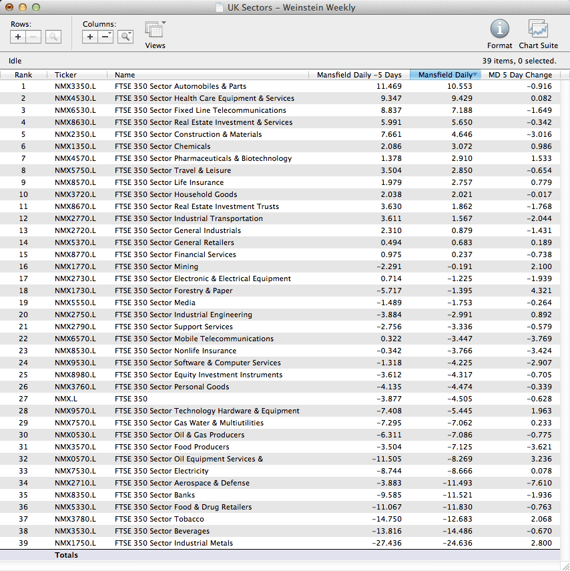Sort by the Rank column header
Screen dimensions: 570x571
coord(23,75)
